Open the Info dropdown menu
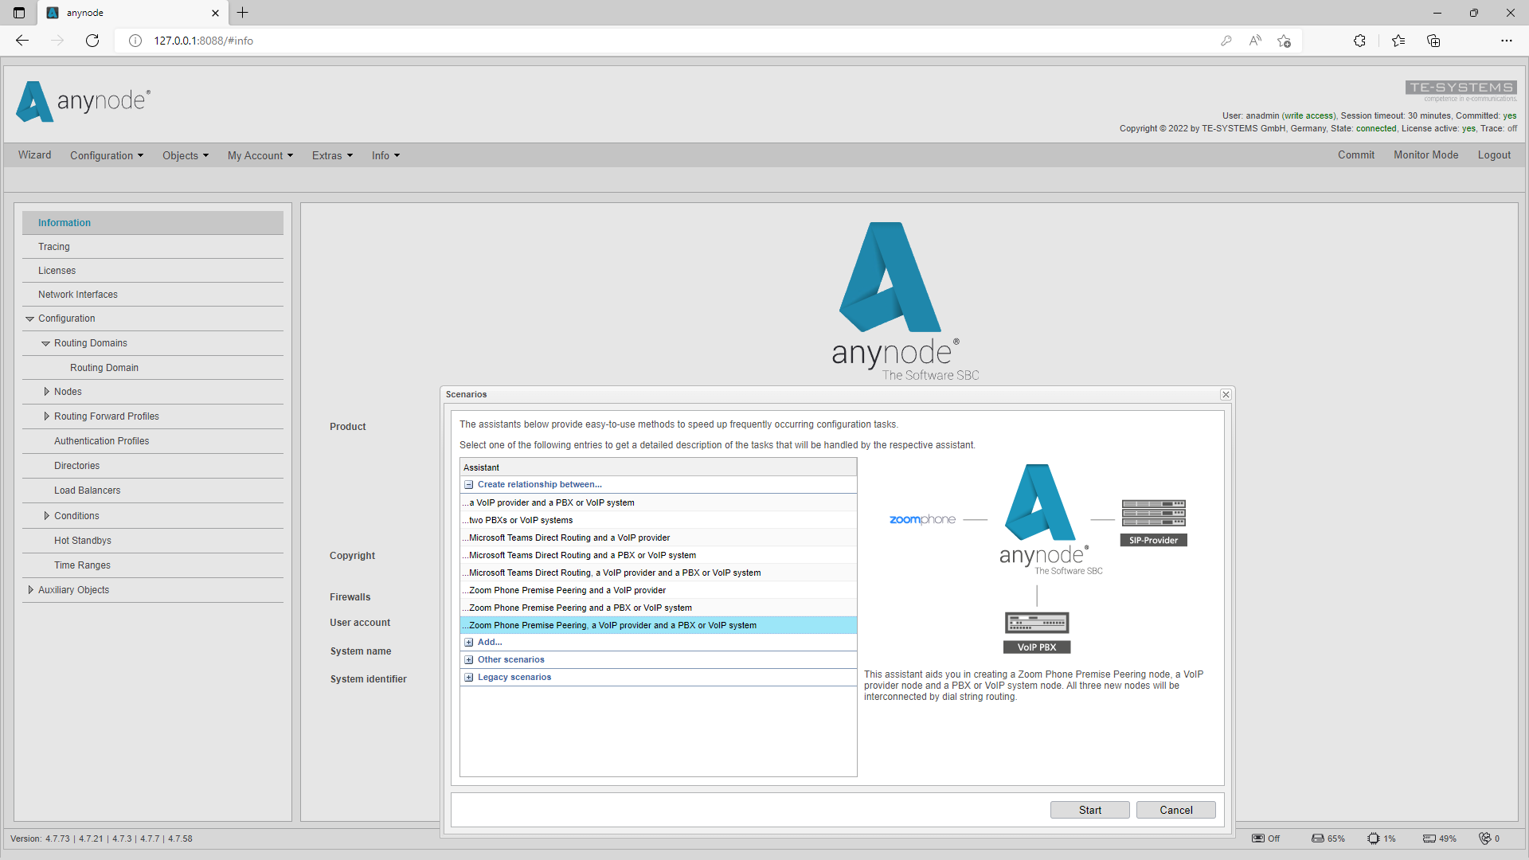 (x=385, y=155)
